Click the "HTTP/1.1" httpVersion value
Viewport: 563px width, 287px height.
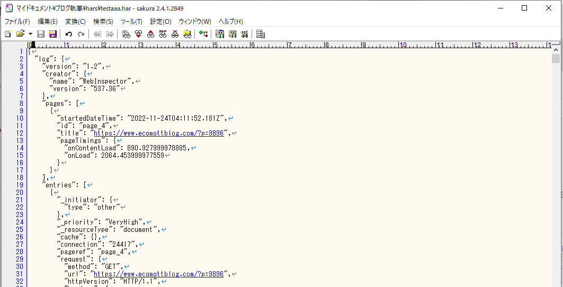(x=140, y=281)
